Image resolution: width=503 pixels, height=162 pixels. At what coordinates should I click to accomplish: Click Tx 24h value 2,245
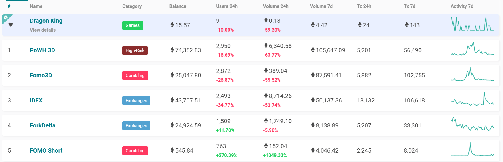(x=364, y=150)
